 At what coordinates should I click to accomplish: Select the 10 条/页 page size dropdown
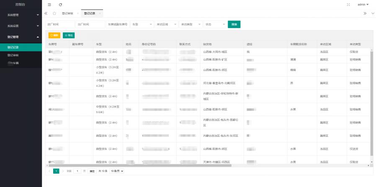[x=117, y=171]
